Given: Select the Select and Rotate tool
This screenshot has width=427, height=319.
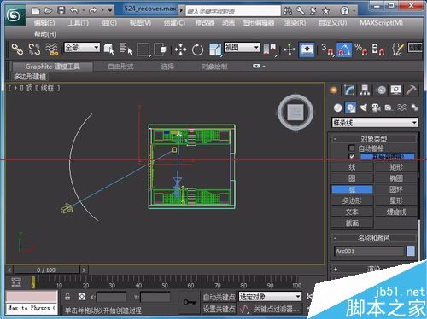Looking at the screenshot, I should coord(197,49).
